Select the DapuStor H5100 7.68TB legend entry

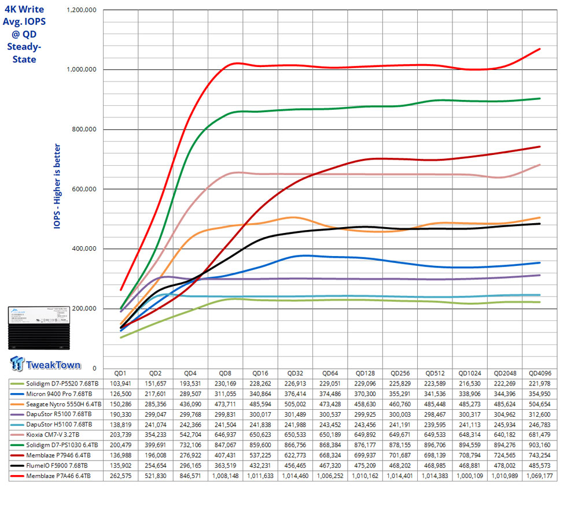coord(56,425)
